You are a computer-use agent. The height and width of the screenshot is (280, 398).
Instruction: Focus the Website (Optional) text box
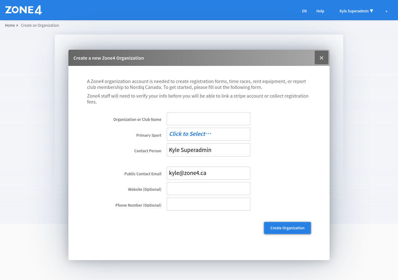click(208, 189)
